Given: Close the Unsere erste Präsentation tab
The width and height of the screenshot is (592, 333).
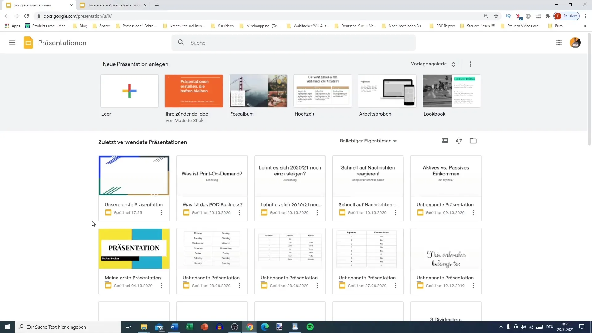Looking at the screenshot, I should point(145,5).
